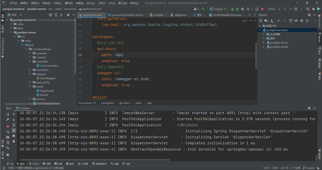This screenshot has height=170, width=322.
Task: Expand the poolpal-server Maven module
Action: pos(263,43)
